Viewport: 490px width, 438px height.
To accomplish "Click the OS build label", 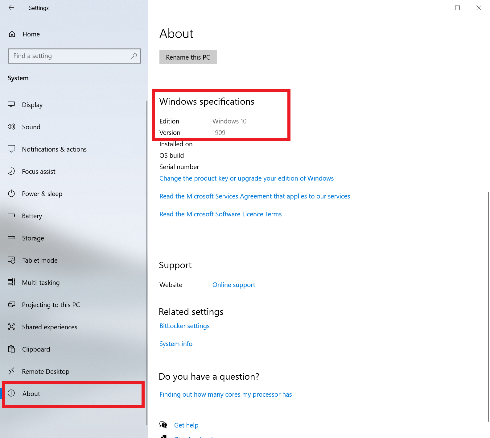I will (x=172, y=156).
